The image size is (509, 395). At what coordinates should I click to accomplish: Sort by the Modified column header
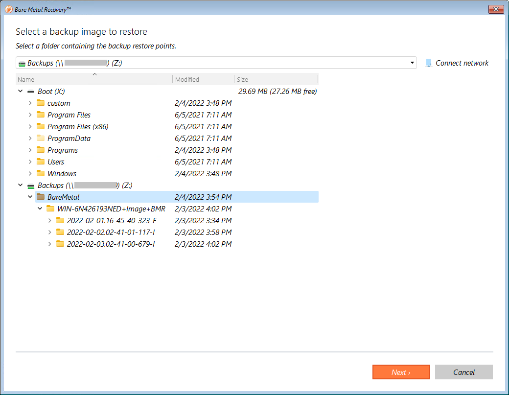187,79
